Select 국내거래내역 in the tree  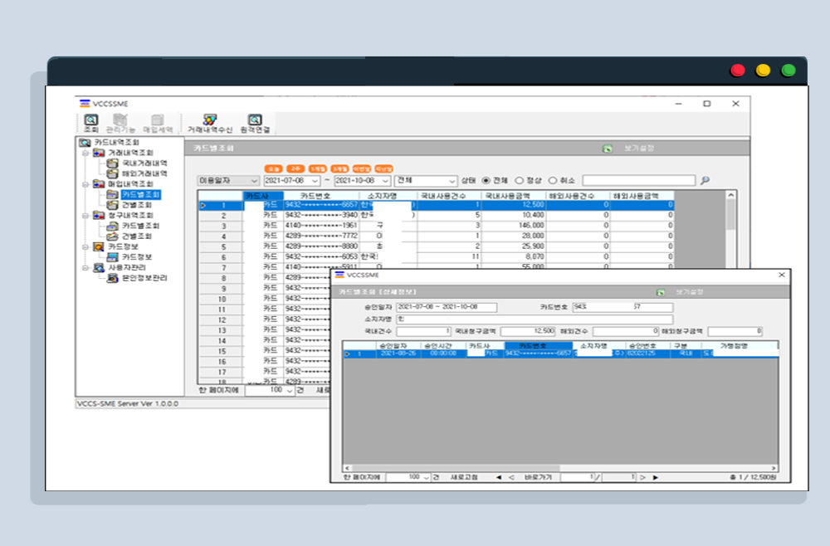[144, 163]
